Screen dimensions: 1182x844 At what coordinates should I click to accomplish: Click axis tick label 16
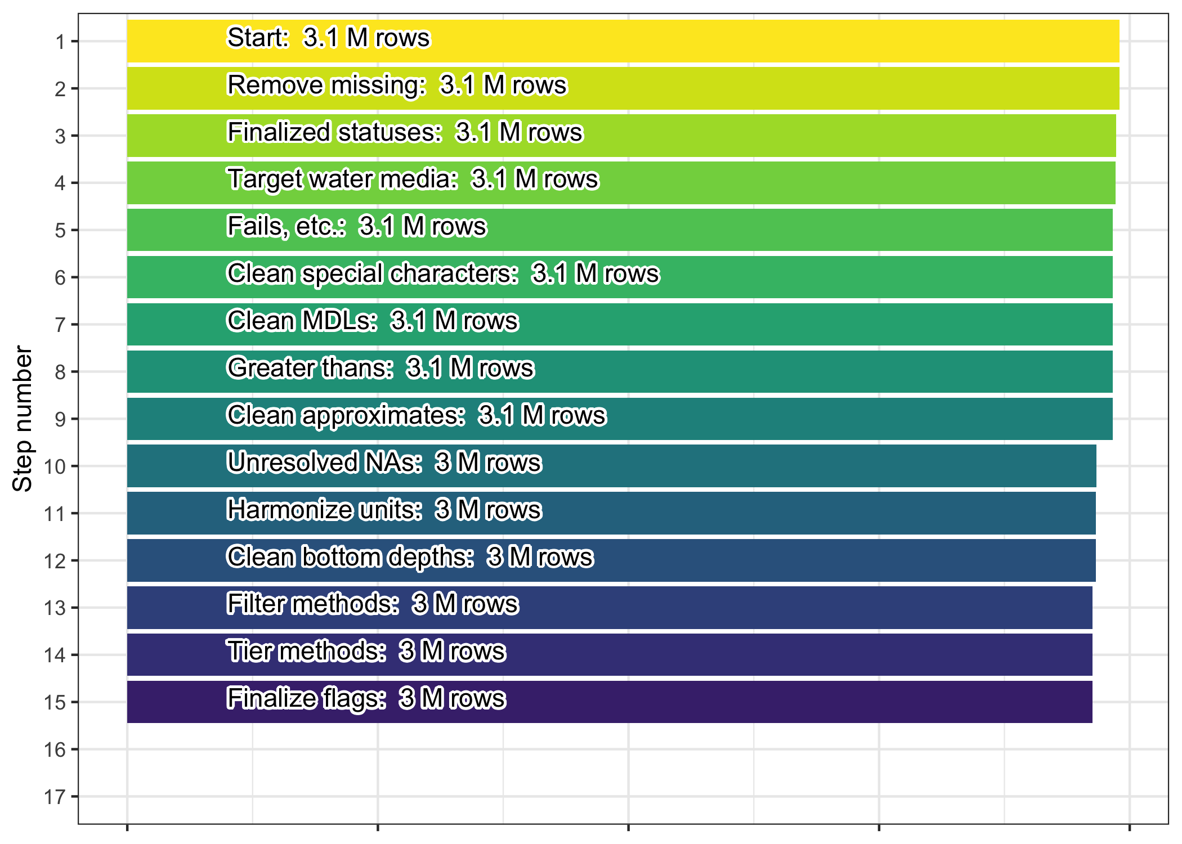(x=55, y=749)
